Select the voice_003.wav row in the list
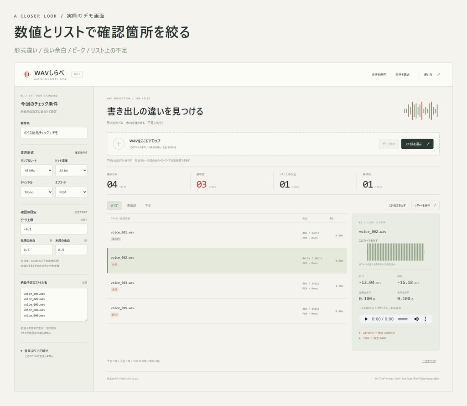Viewport: 467px width, 406px height. (227, 286)
